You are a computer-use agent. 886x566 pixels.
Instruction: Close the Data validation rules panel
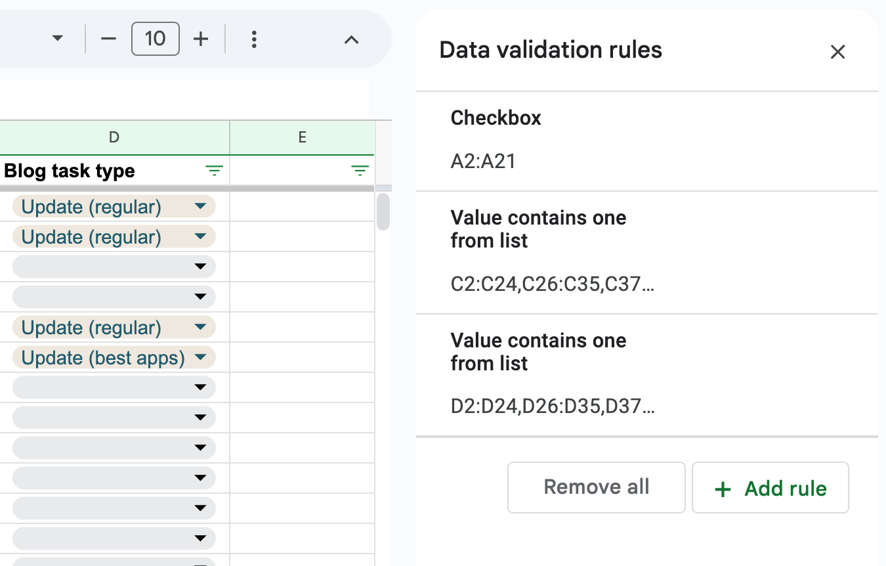point(837,52)
